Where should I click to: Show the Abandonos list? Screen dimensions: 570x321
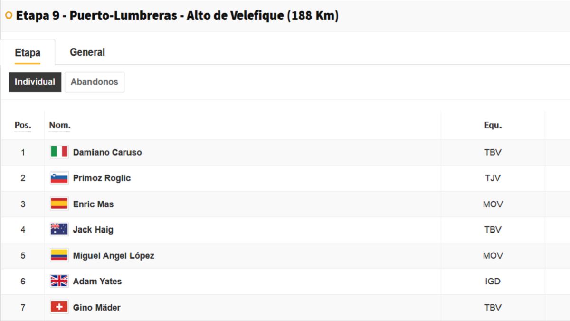[x=95, y=82]
